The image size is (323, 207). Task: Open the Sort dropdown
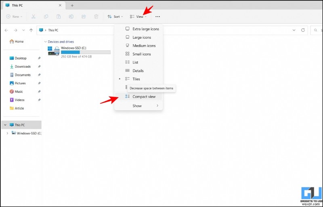[x=115, y=17]
